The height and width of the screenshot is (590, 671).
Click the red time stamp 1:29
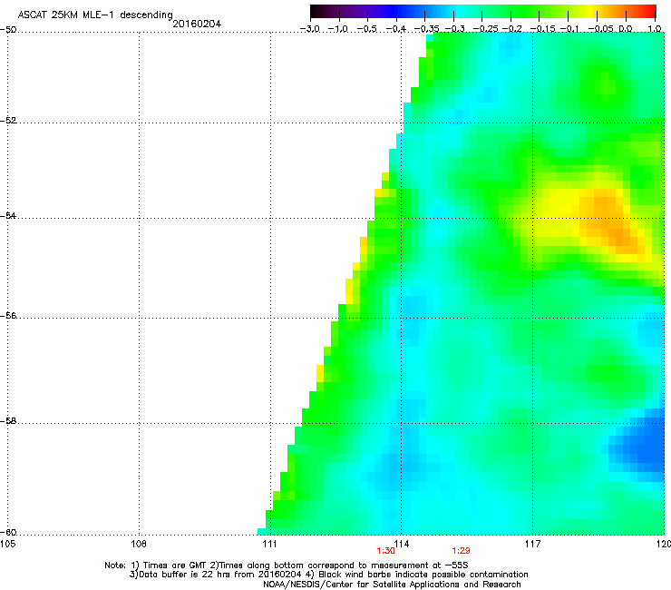tap(461, 551)
